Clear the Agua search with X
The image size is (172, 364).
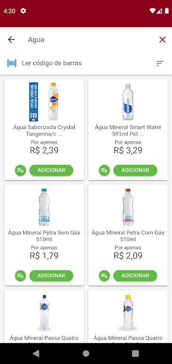(162, 40)
